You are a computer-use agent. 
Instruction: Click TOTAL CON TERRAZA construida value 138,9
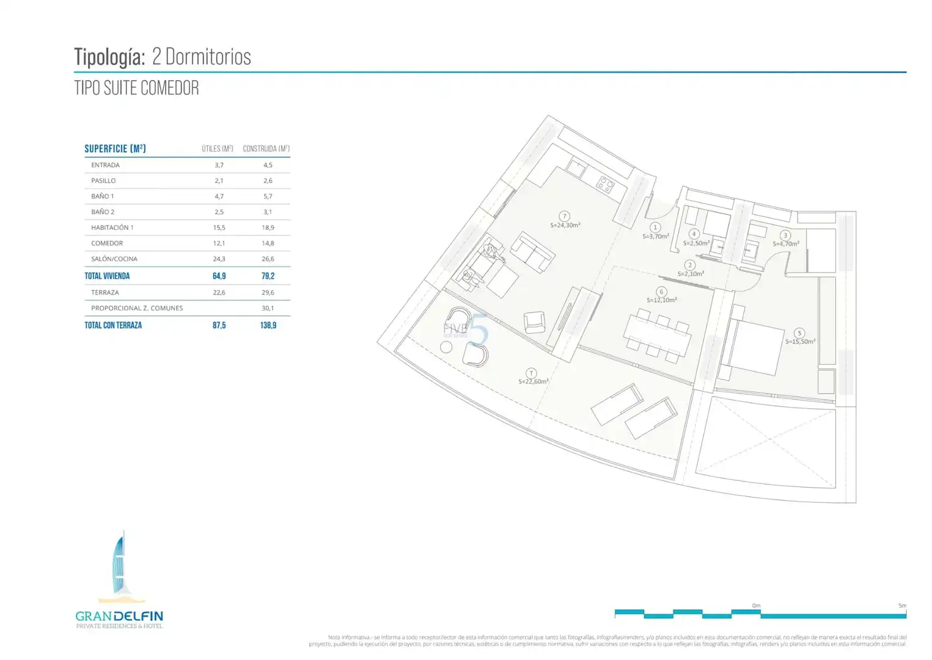click(268, 326)
